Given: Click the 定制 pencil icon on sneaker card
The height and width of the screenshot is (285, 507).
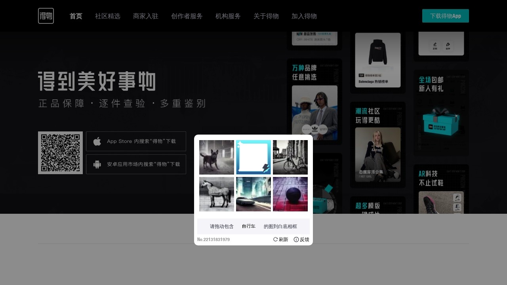Looking at the screenshot, I should point(435,45).
